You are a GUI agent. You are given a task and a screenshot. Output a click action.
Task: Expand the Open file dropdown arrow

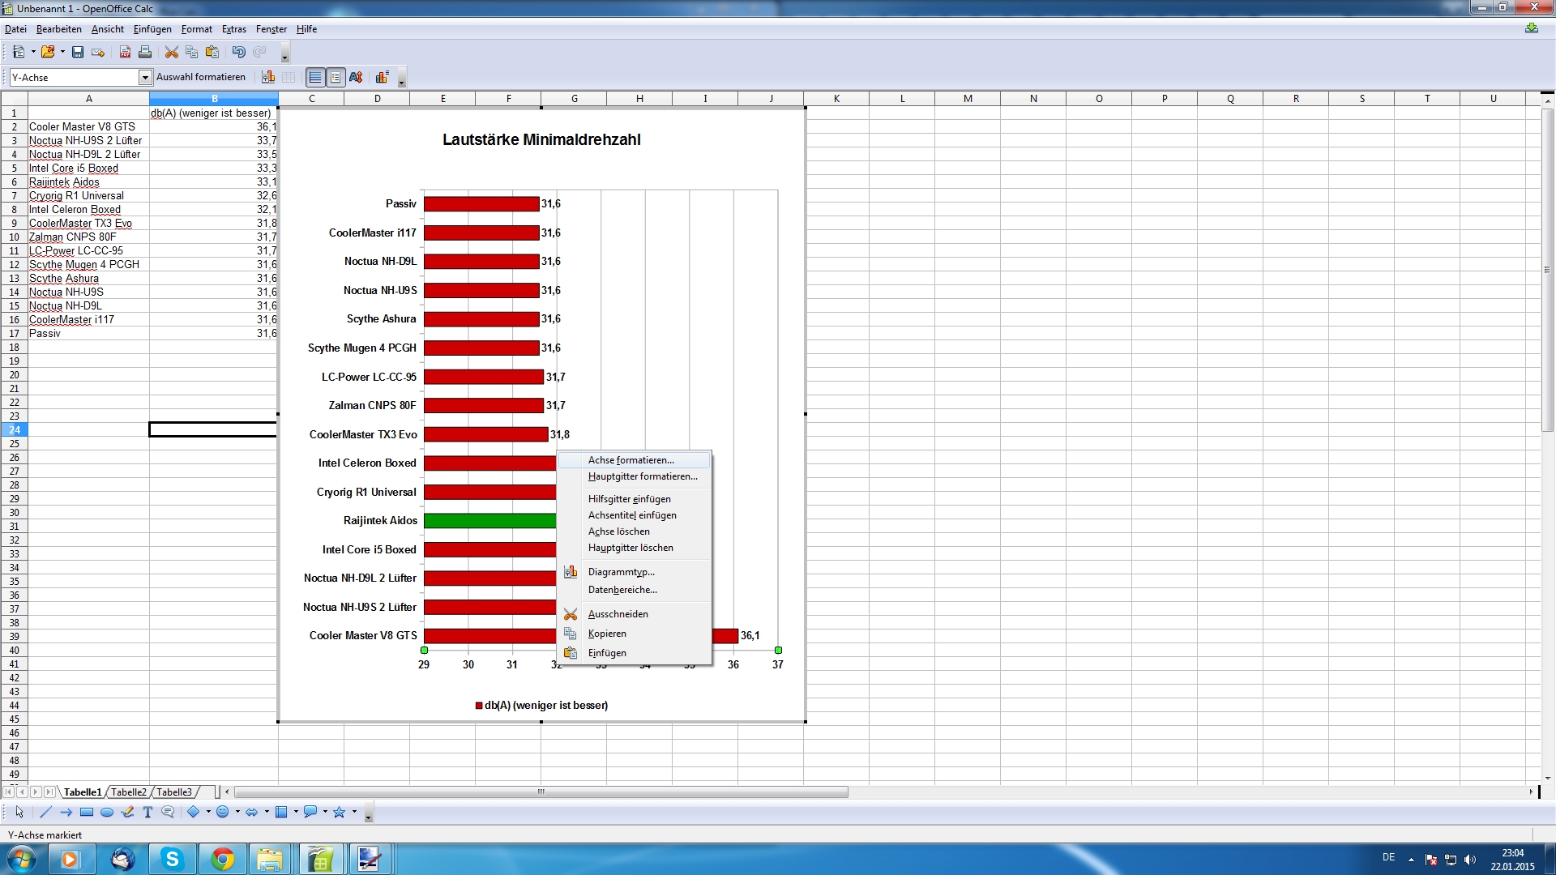62,52
